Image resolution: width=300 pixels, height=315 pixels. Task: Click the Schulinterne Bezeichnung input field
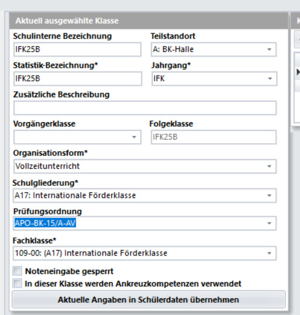(x=77, y=50)
